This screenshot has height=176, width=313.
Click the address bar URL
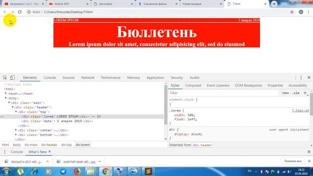pyautogui.click(x=68, y=12)
